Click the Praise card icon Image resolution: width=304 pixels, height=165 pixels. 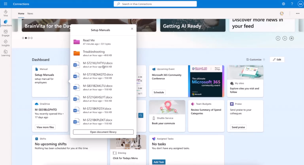232,104
